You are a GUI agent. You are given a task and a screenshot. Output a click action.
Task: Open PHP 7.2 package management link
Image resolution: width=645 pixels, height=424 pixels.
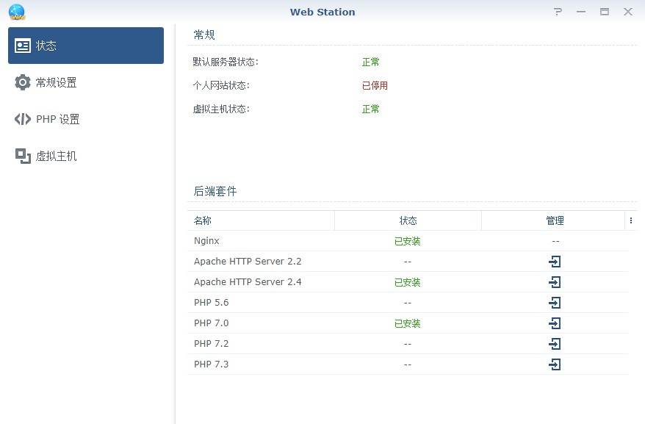tap(555, 344)
